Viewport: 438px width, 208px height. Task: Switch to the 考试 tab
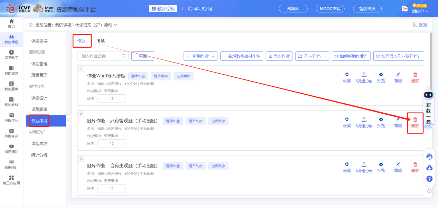(x=101, y=41)
